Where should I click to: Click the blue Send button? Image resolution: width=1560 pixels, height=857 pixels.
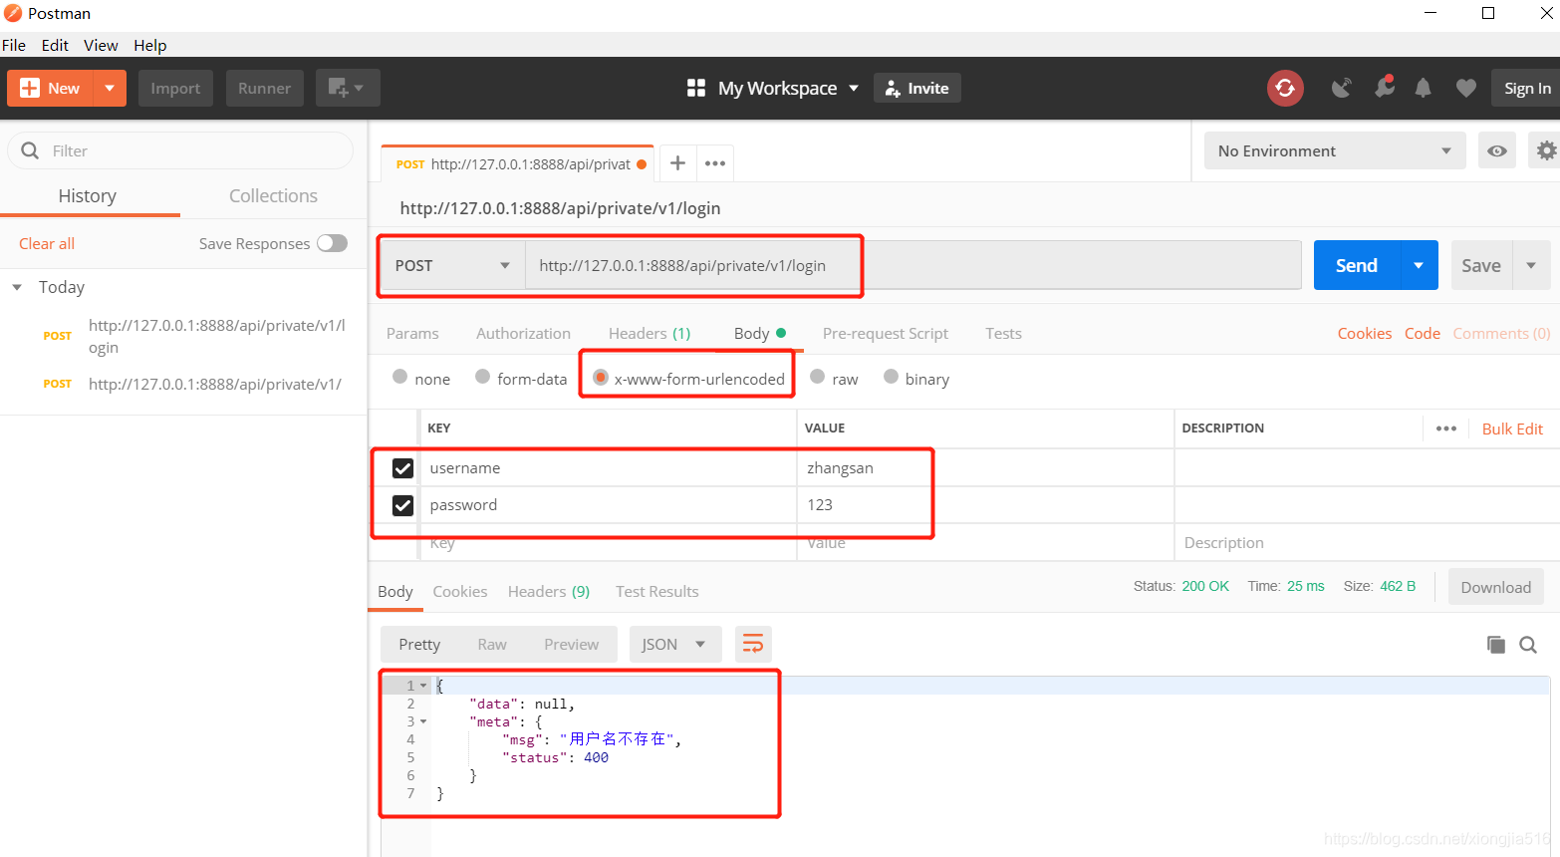click(1357, 265)
